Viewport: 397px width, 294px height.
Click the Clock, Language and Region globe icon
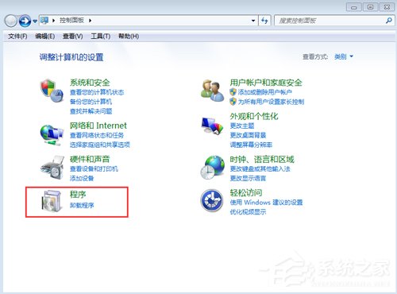click(213, 168)
